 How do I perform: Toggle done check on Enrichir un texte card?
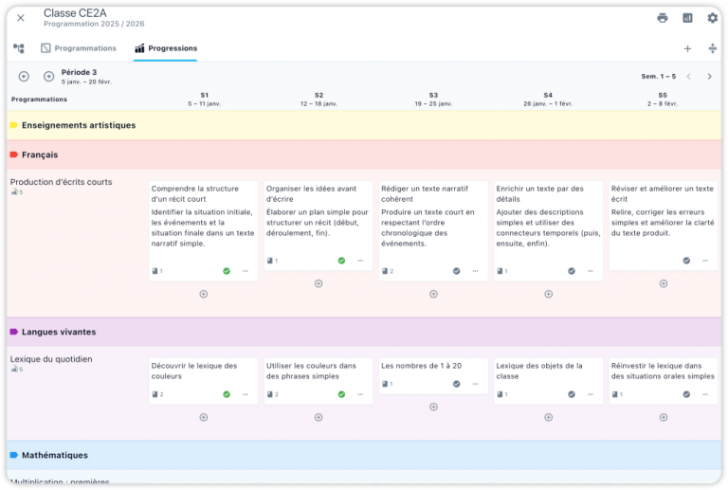point(572,271)
